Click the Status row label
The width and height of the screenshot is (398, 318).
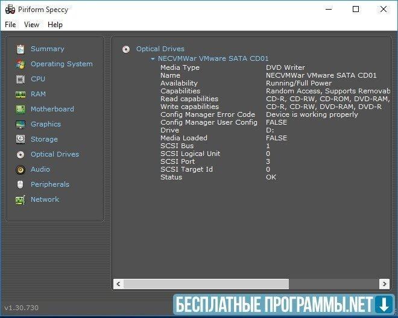tap(171, 177)
